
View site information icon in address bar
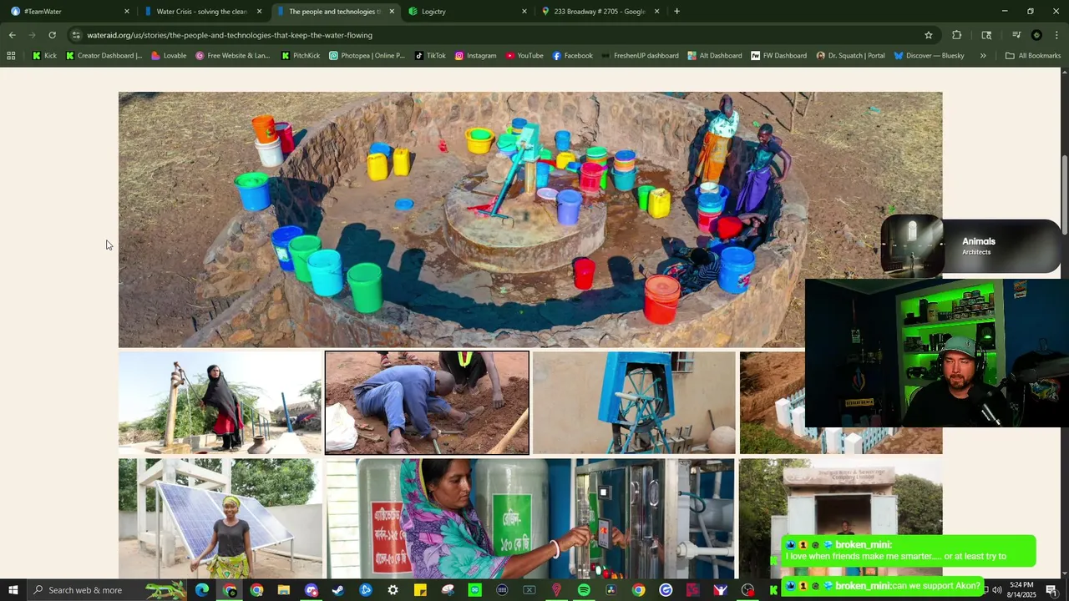point(76,35)
